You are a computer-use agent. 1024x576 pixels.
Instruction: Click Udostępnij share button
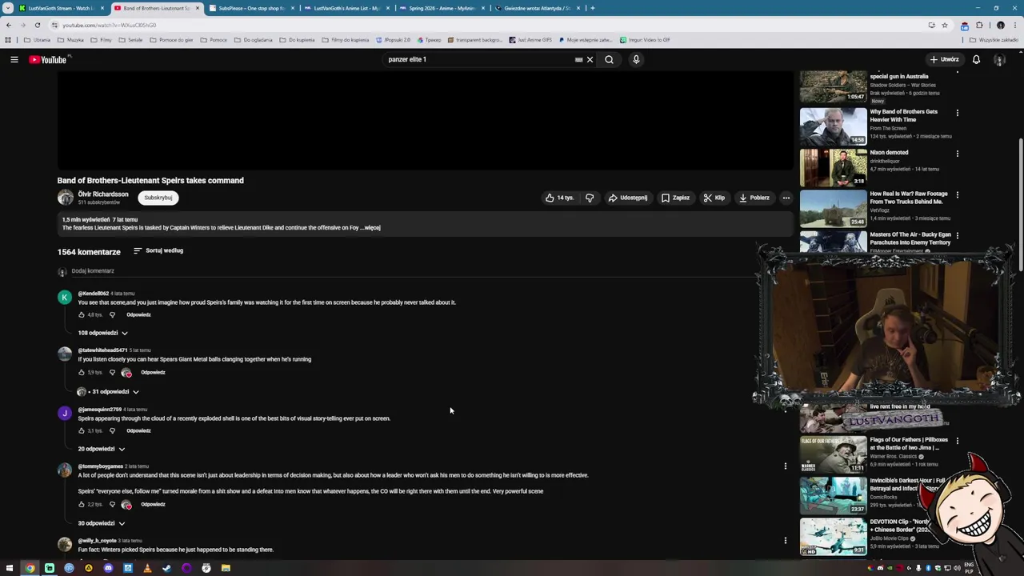[627, 198]
